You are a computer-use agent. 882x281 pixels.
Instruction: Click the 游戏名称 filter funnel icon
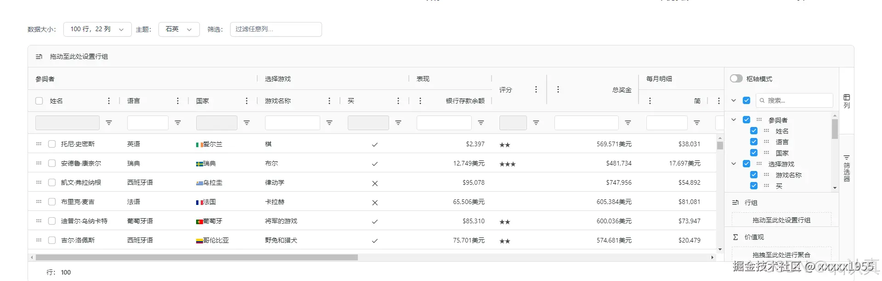tap(329, 123)
